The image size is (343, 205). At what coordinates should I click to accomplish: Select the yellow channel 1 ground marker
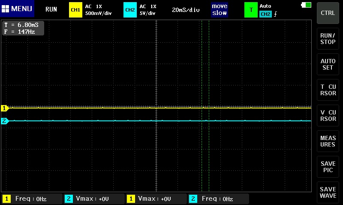pyautogui.click(x=5, y=108)
